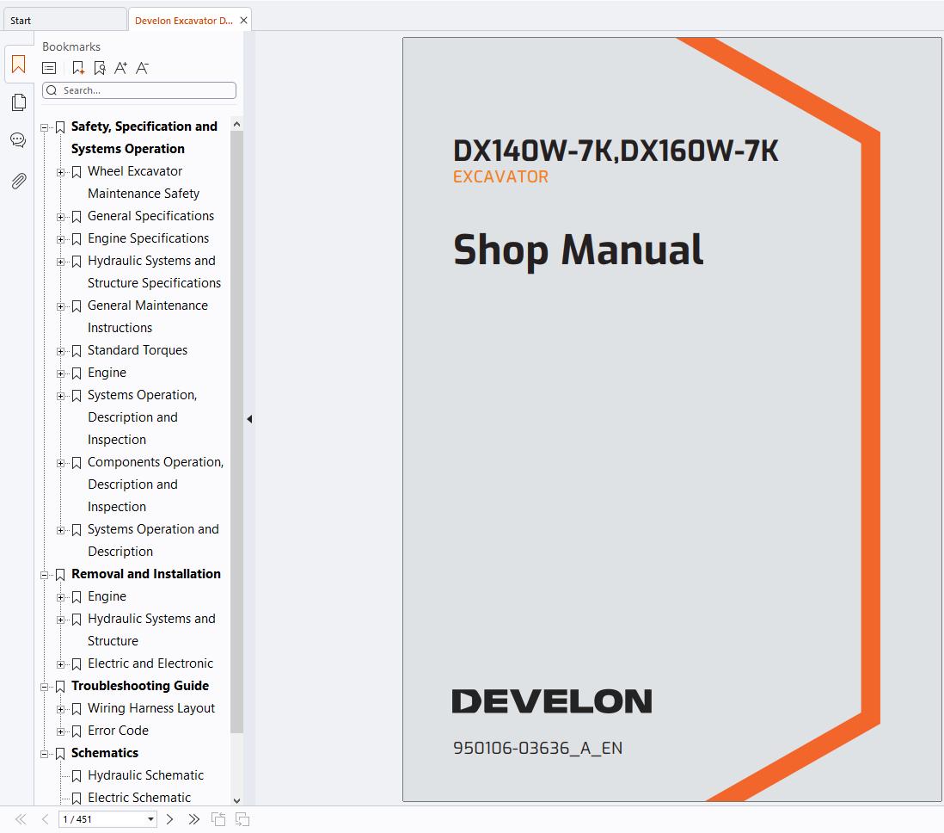Open page number dropdown 1 / 451

click(150, 819)
